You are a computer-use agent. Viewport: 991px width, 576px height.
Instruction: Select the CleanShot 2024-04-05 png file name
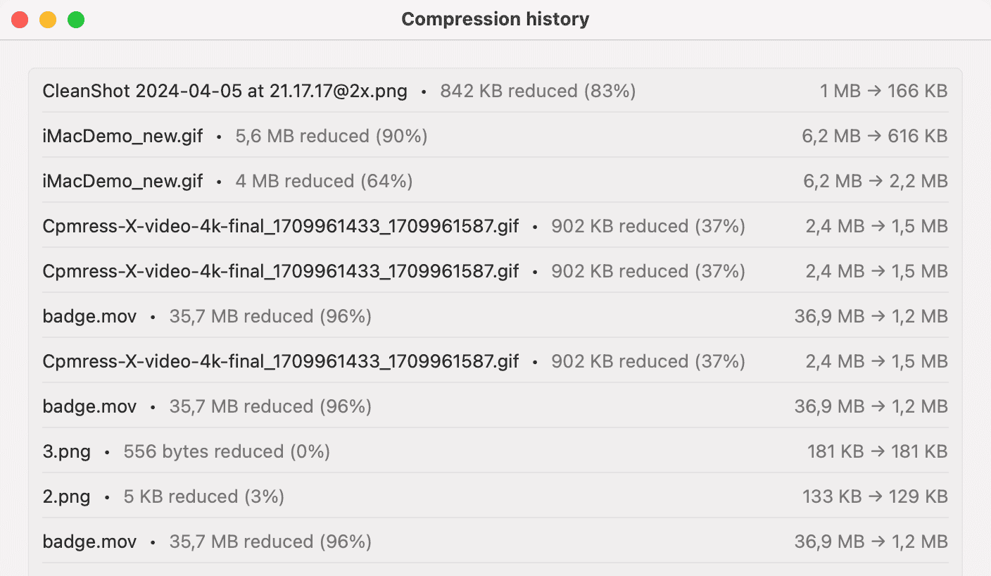(x=225, y=91)
